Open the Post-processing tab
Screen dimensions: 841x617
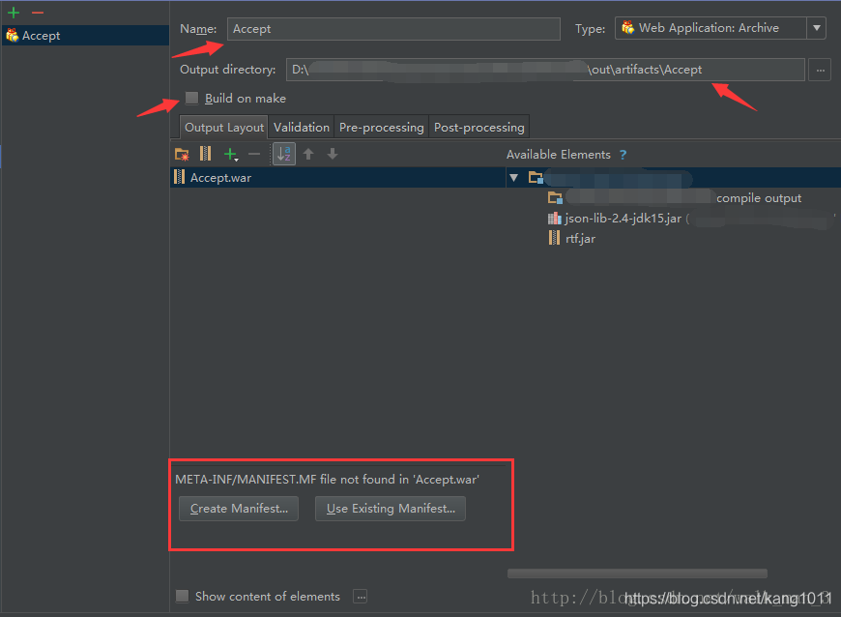pos(478,128)
